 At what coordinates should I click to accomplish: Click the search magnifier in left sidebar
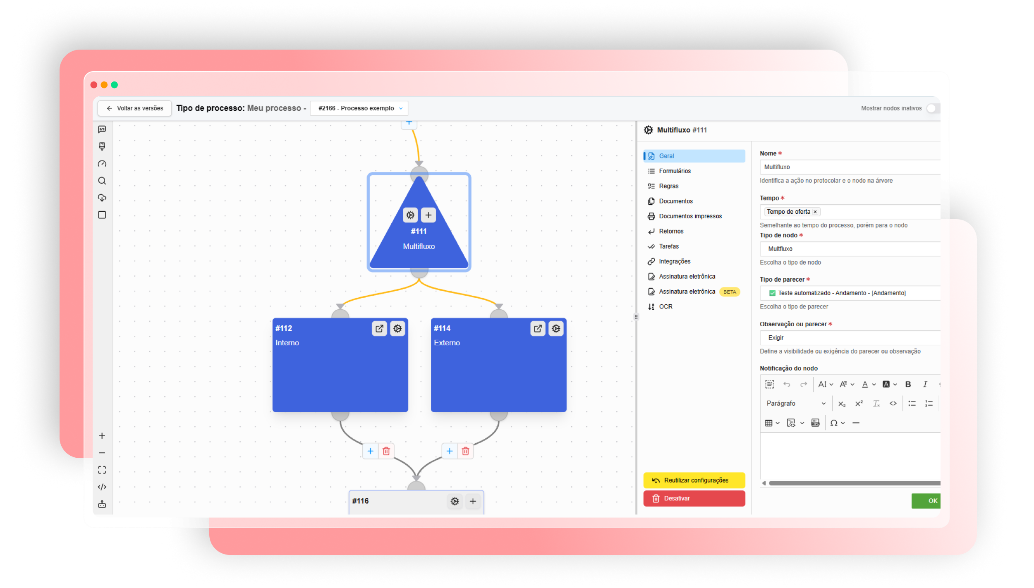point(102,181)
